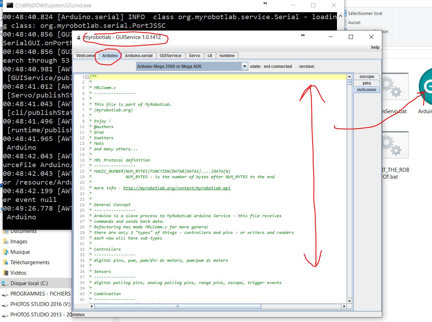
Task: Click the Images folder icon in sidebar
Action: (x=5, y=242)
